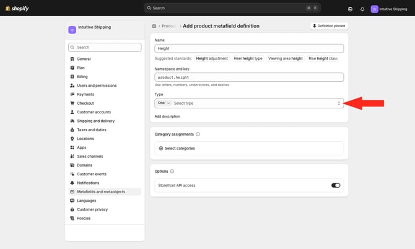This screenshot has width=415, height=249.
Task: Click the Checkout cart icon
Action: pyautogui.click(x=72, y=103)
